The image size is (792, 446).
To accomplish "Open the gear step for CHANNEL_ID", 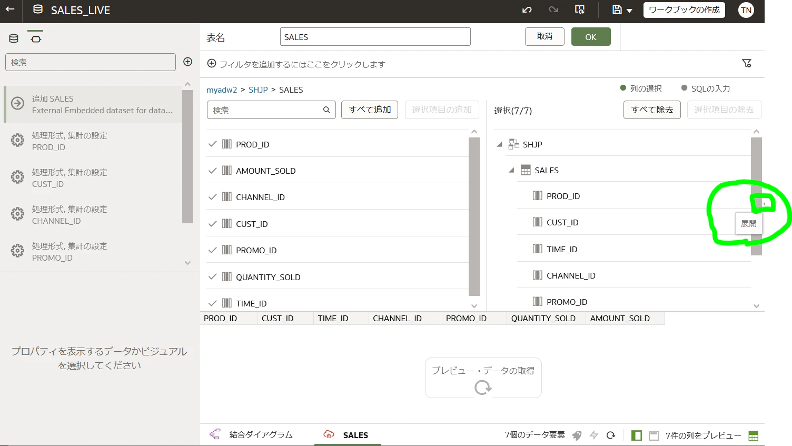I will tap(93, 215).
